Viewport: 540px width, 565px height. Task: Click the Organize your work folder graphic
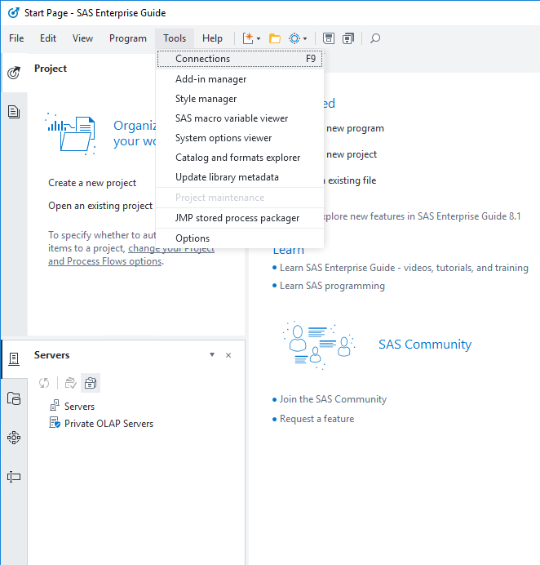coord(71,134)
